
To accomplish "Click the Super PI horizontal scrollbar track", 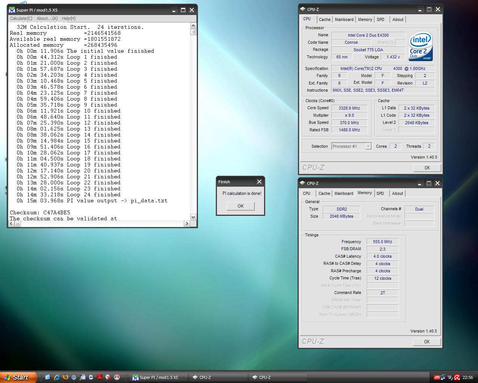I will (101, 224).
